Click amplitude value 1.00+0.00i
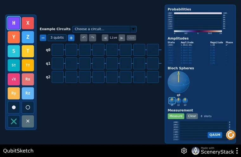The image size is (241, 157). coord(186,45)
